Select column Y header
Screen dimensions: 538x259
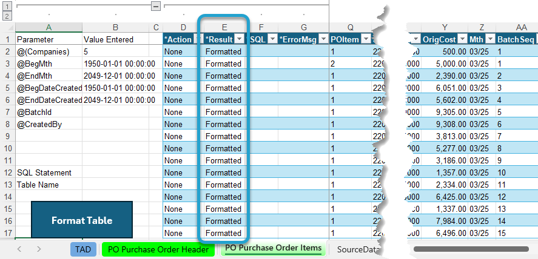[x=445, y=28]
